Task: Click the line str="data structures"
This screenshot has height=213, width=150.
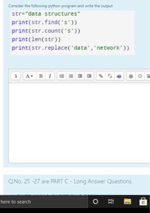Action: click(46, 14)
